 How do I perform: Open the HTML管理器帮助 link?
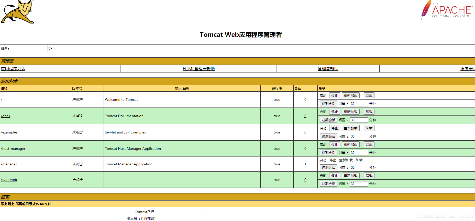pos(199,69)
